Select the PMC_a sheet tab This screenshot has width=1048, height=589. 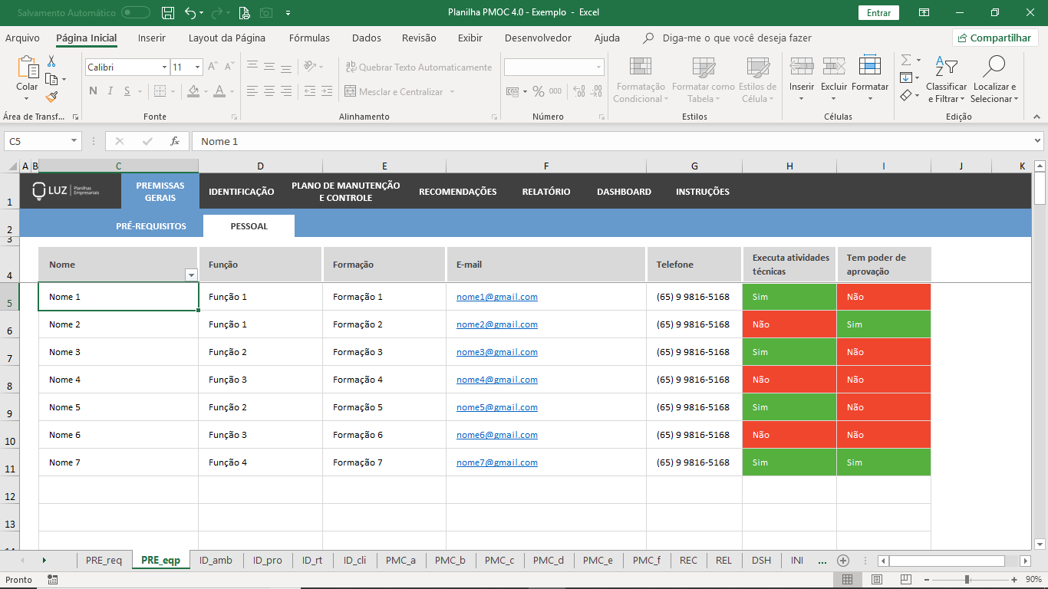coord(400,561)
